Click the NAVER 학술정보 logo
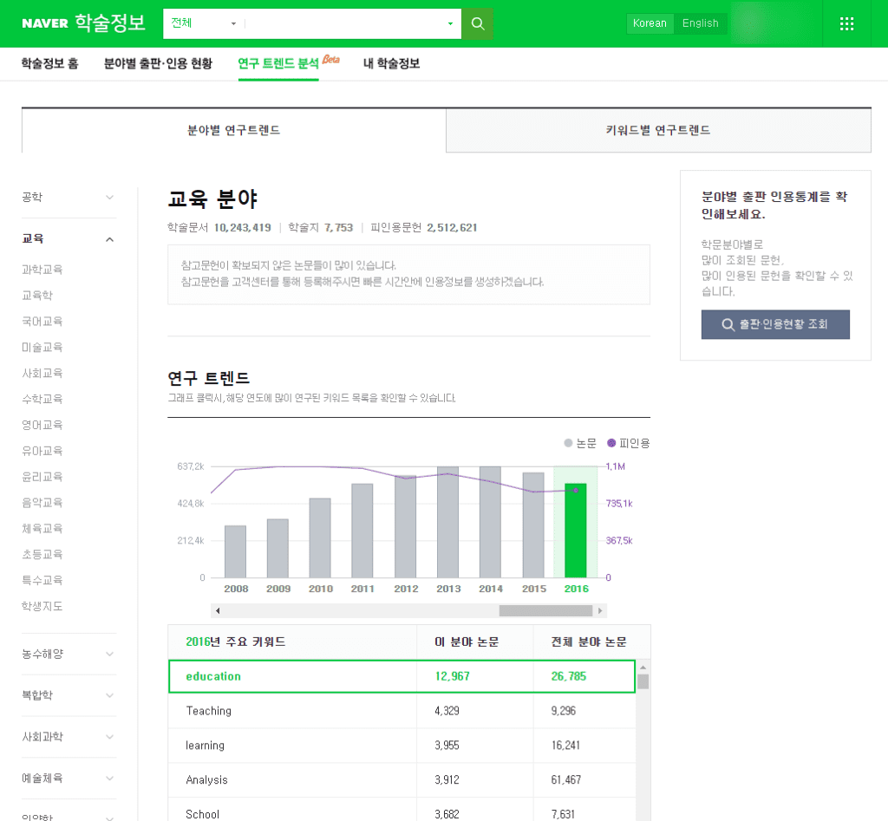Image resolution: width=888 pixels, height=821 pixels. tap(83, 23)
